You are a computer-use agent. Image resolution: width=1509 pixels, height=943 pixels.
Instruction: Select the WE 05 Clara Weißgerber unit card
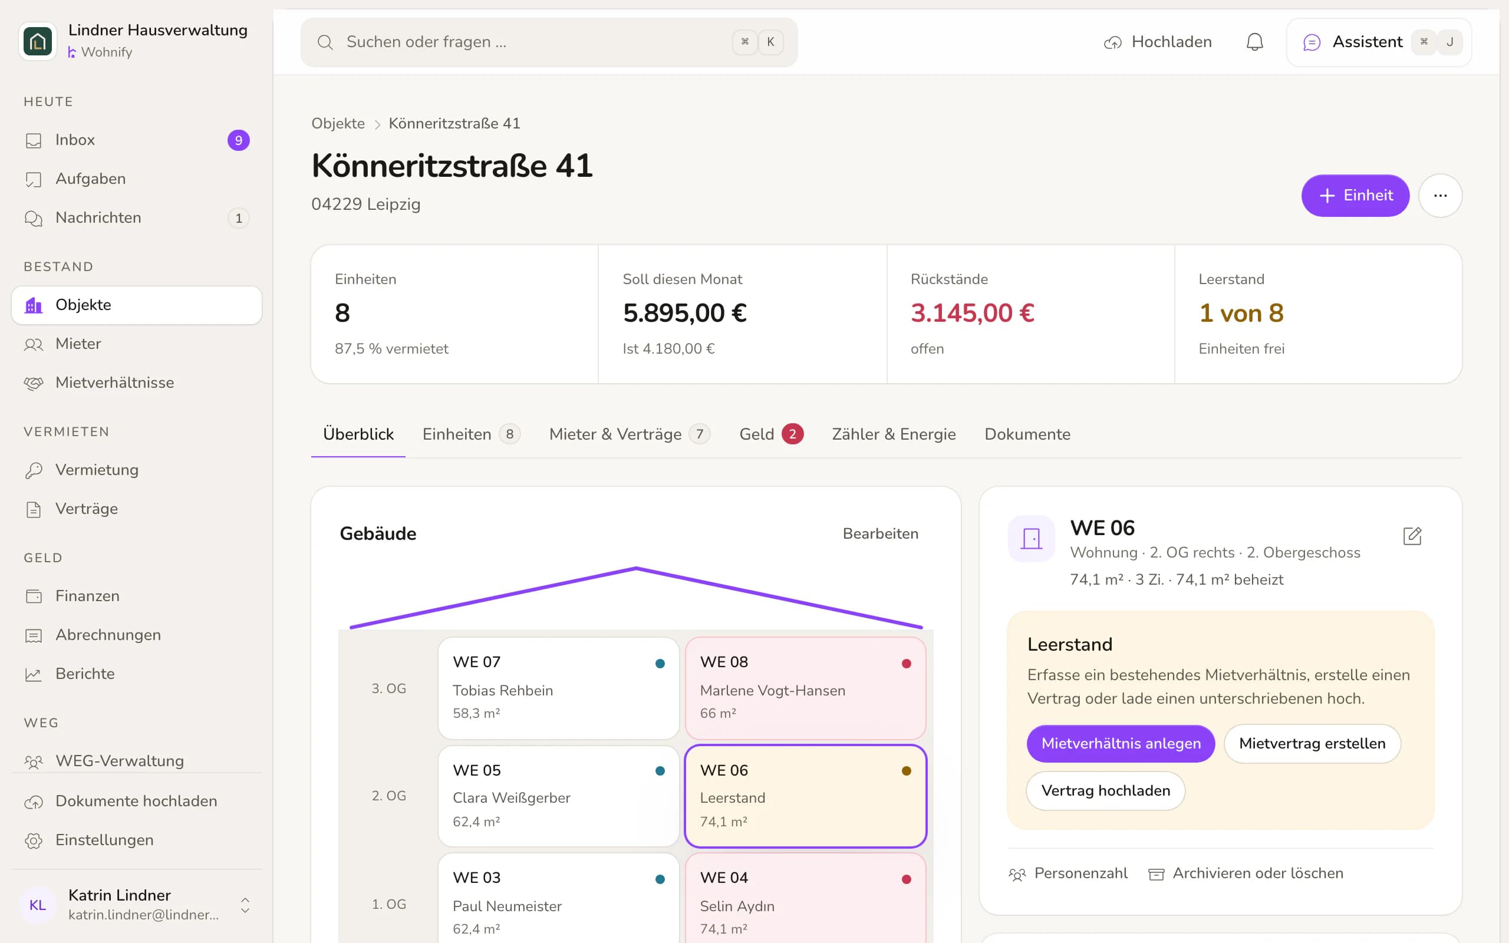click(x=558, y=796)
